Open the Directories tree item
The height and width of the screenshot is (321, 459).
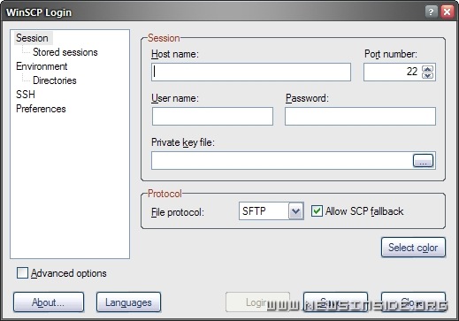tap(55, 80)
